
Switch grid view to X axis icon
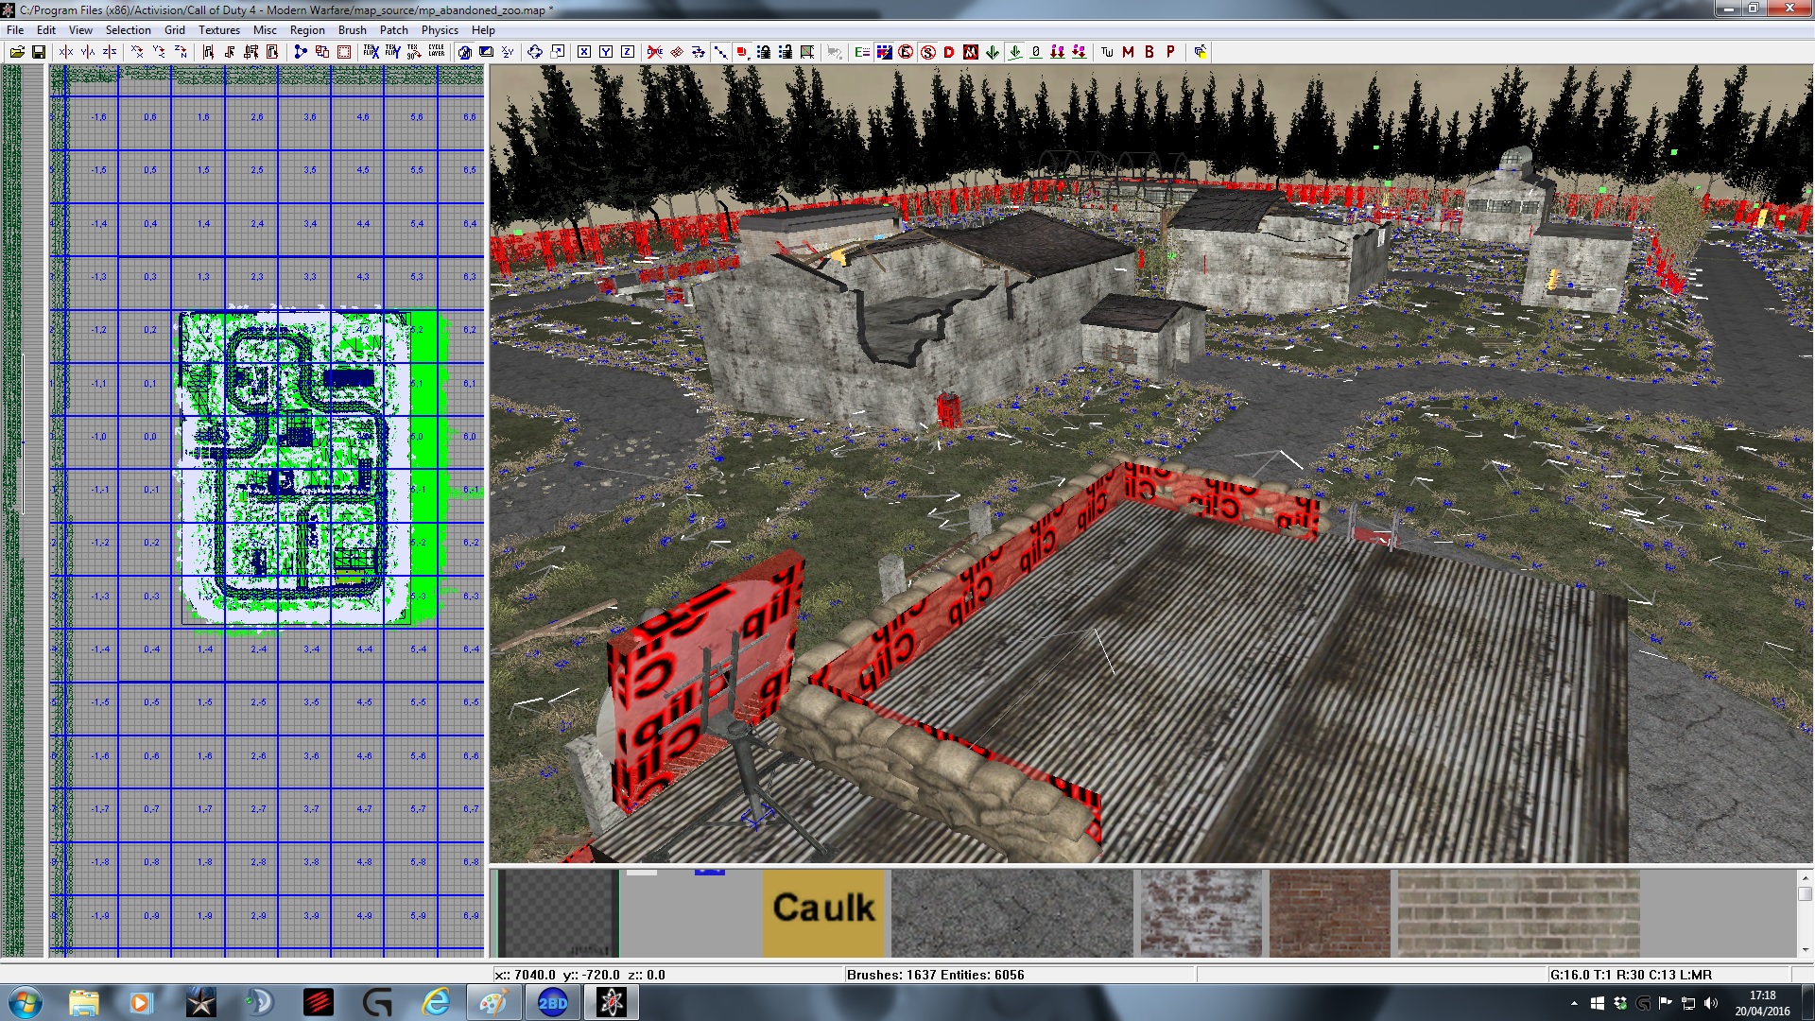pyautogui.click(x=584, y=52)
